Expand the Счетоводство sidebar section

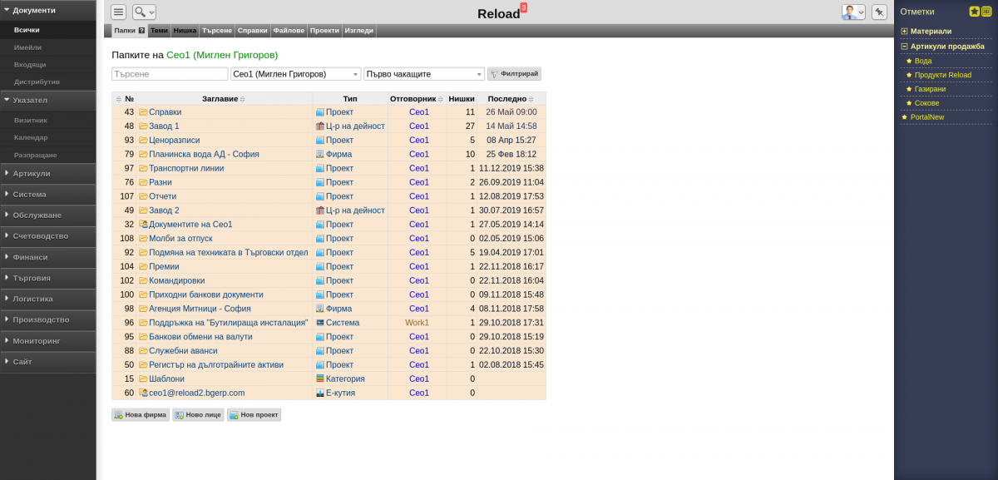[x=47, y=235]
